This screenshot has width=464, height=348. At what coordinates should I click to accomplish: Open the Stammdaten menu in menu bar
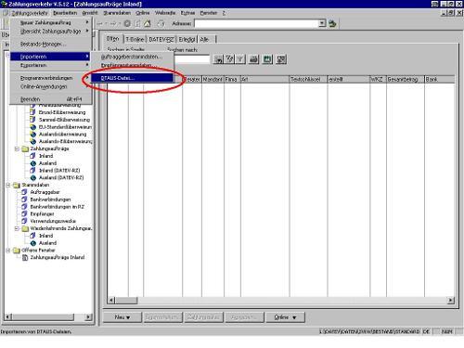(117, 13)
